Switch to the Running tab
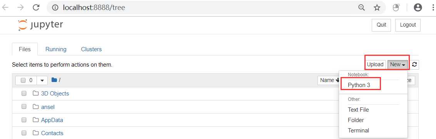Screen dimensions: 436x139 coord(56,49)
